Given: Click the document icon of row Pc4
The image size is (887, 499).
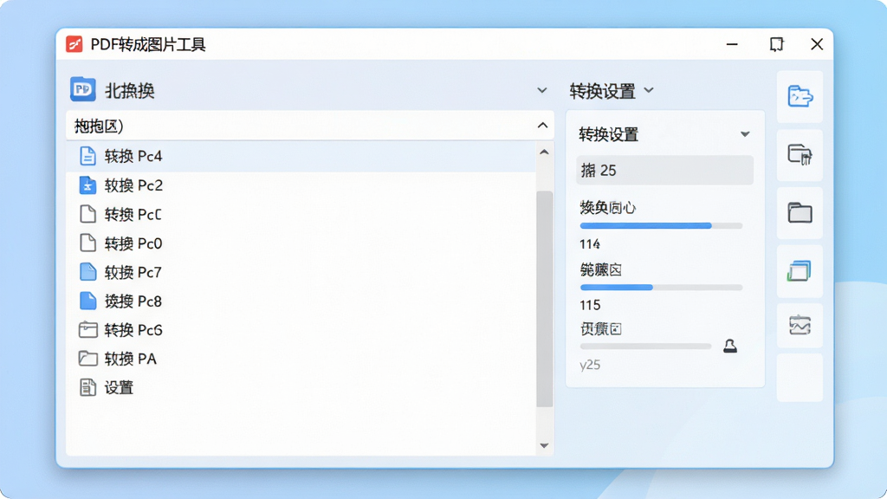Looking at the screenshot, I should tap(87, 156).
